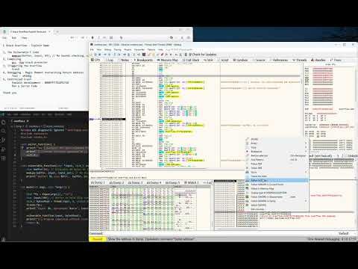Viewport: 358px width, 269px height.
Task: Open the Notepad settings gear icon
Action: [x=189, y=38]
